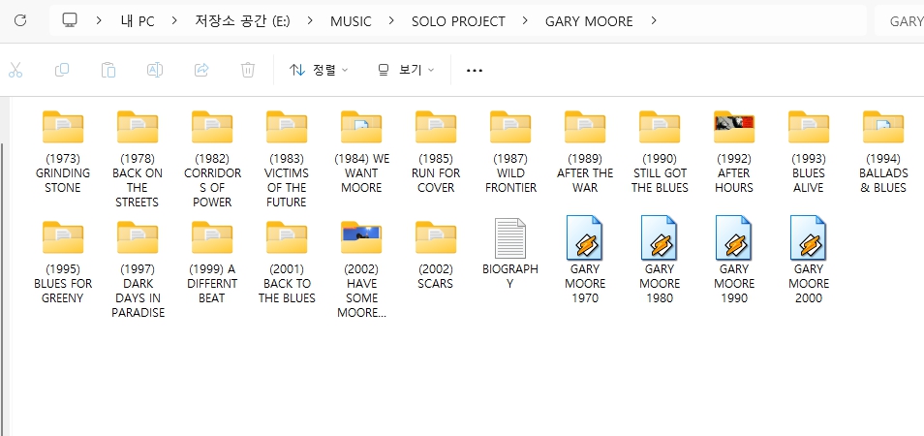Go to SOLO PROJECT in breadcrumb
This screenshot has height=436, width=924.
point(458,21)
